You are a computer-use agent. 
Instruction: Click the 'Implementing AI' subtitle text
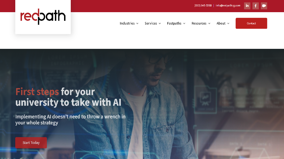pyautogui.click(x=70, y=120)
